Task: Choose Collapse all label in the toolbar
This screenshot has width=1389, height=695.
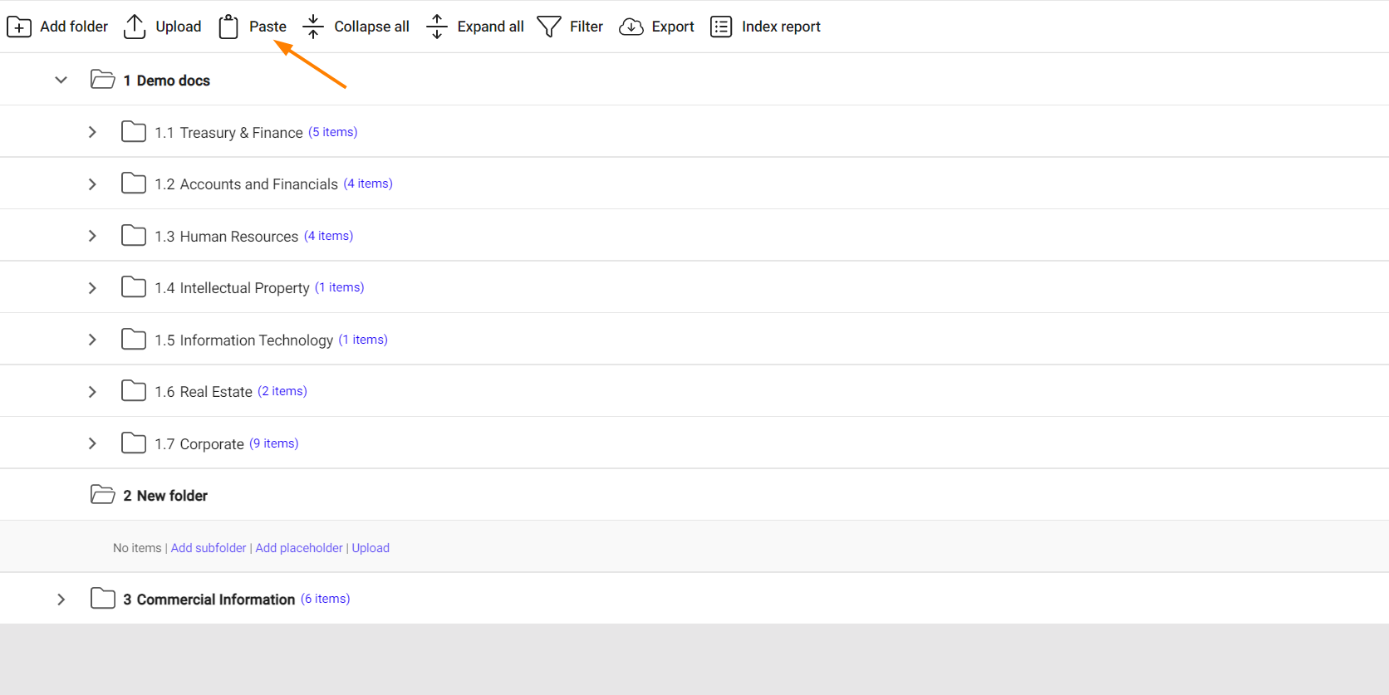Action: (x=371, y=27)
